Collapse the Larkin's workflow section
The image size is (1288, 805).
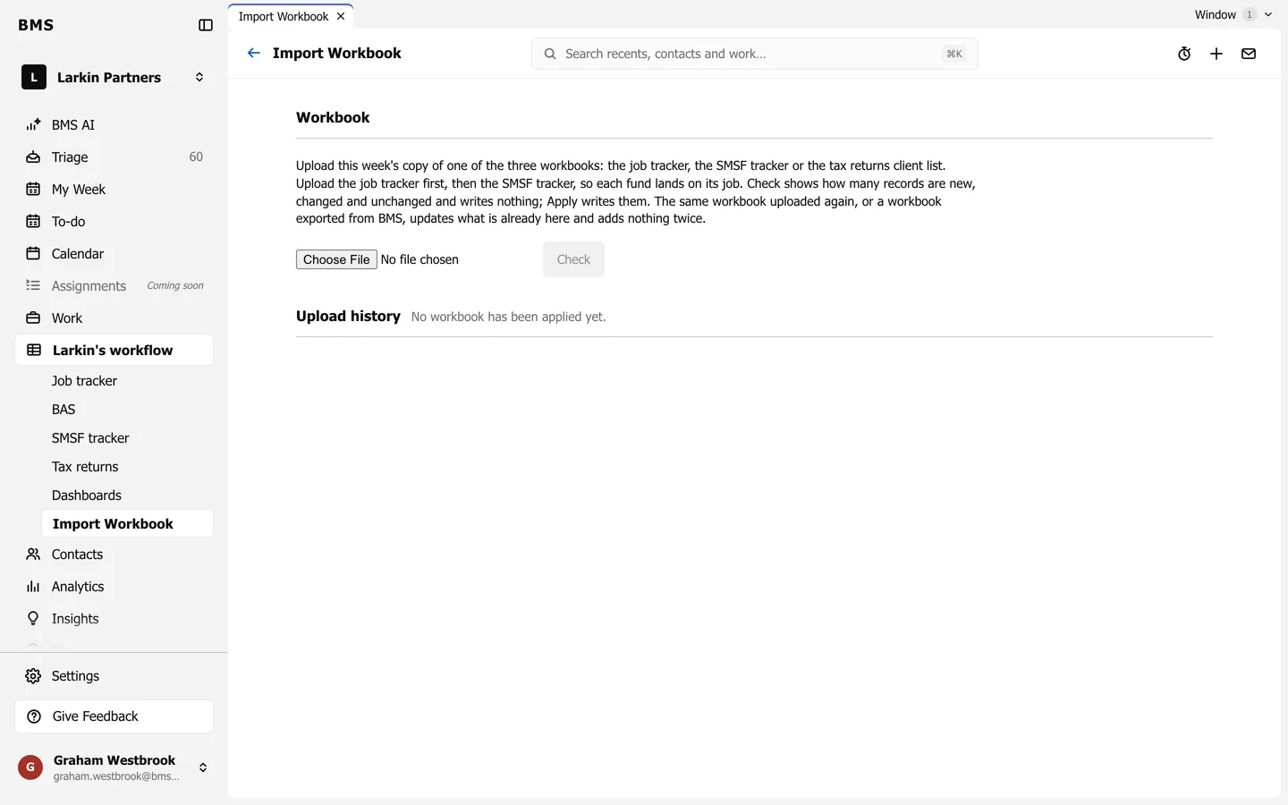(114, 351)
